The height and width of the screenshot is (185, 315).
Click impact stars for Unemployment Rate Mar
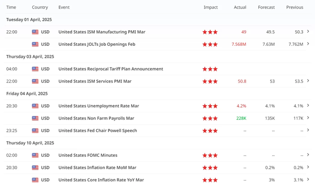(210, 106)
